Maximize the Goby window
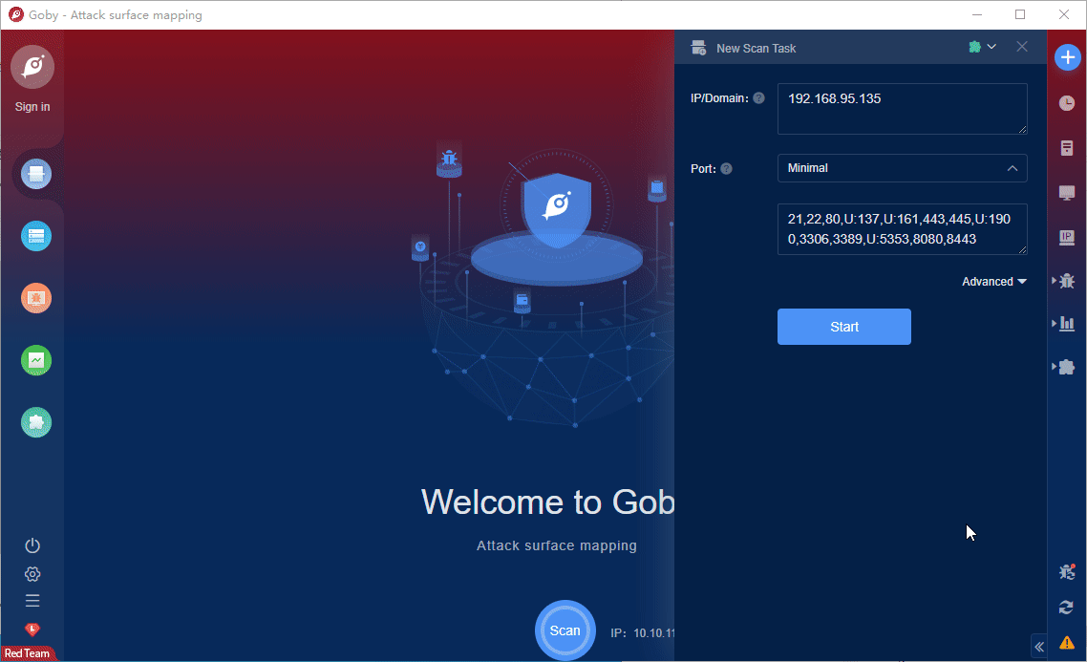This screenshot has height=662, width=1087. [x=1020, y=14]
